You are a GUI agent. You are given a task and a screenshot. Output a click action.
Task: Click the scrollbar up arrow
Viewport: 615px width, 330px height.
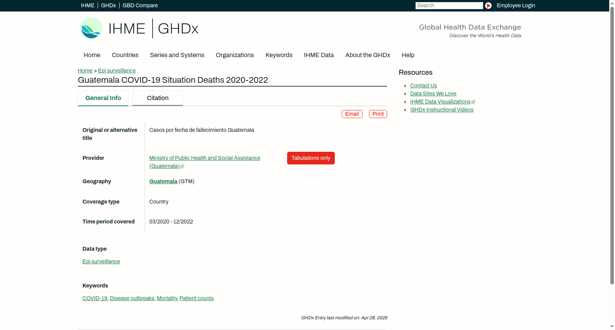pos(612,3)
